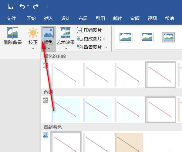
Task: Click the 色调 color tone section icon
Action: coord(45,100)
